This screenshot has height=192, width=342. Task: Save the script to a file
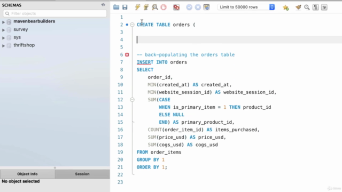[125, 7]
